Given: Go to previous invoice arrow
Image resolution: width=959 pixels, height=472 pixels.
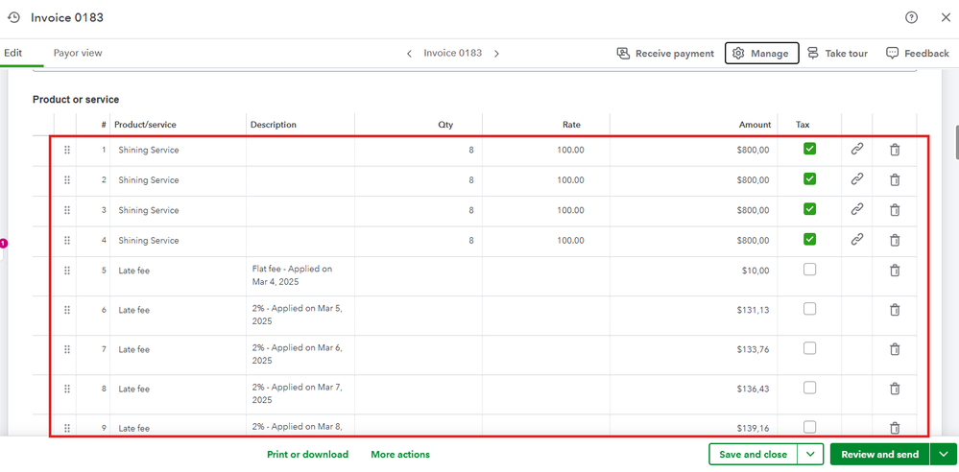Looking at the screenshot, I should 409,54.
